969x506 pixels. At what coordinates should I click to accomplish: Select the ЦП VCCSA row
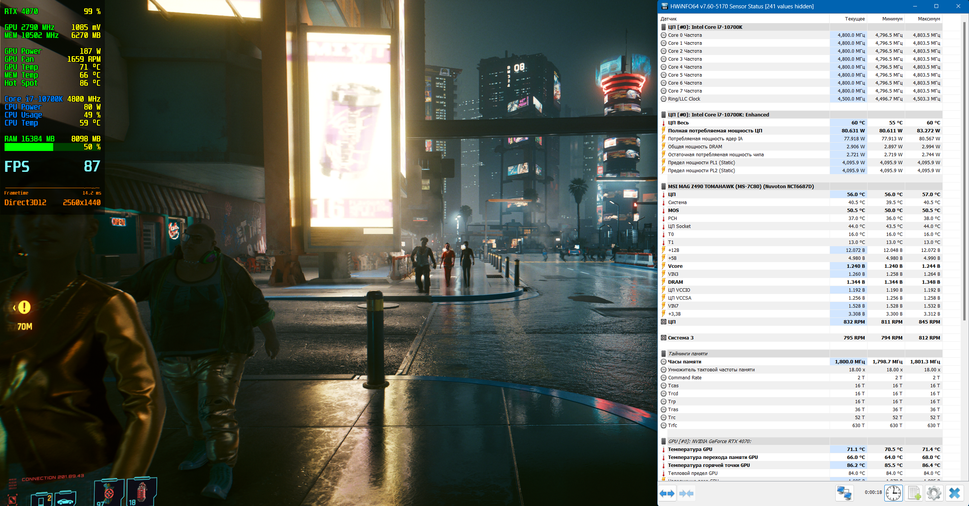coord(800,298)
